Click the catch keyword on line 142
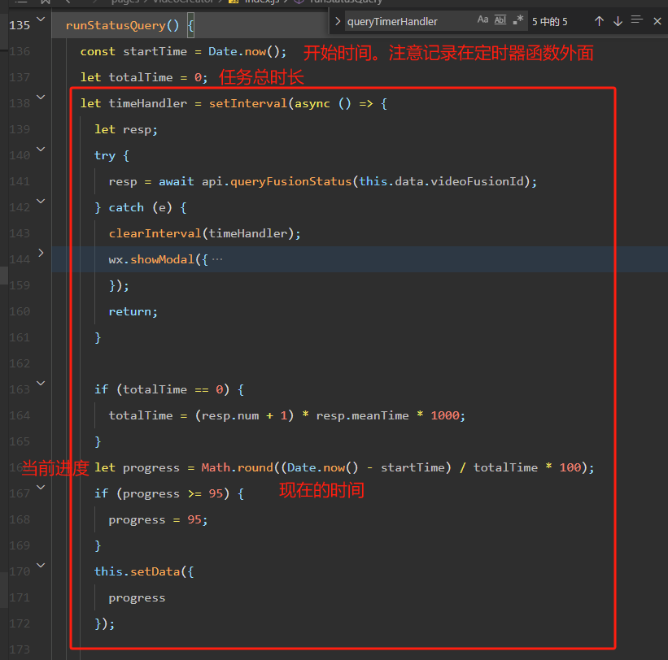Viewport: 668px width, 660px height. (x=126, y=207)
